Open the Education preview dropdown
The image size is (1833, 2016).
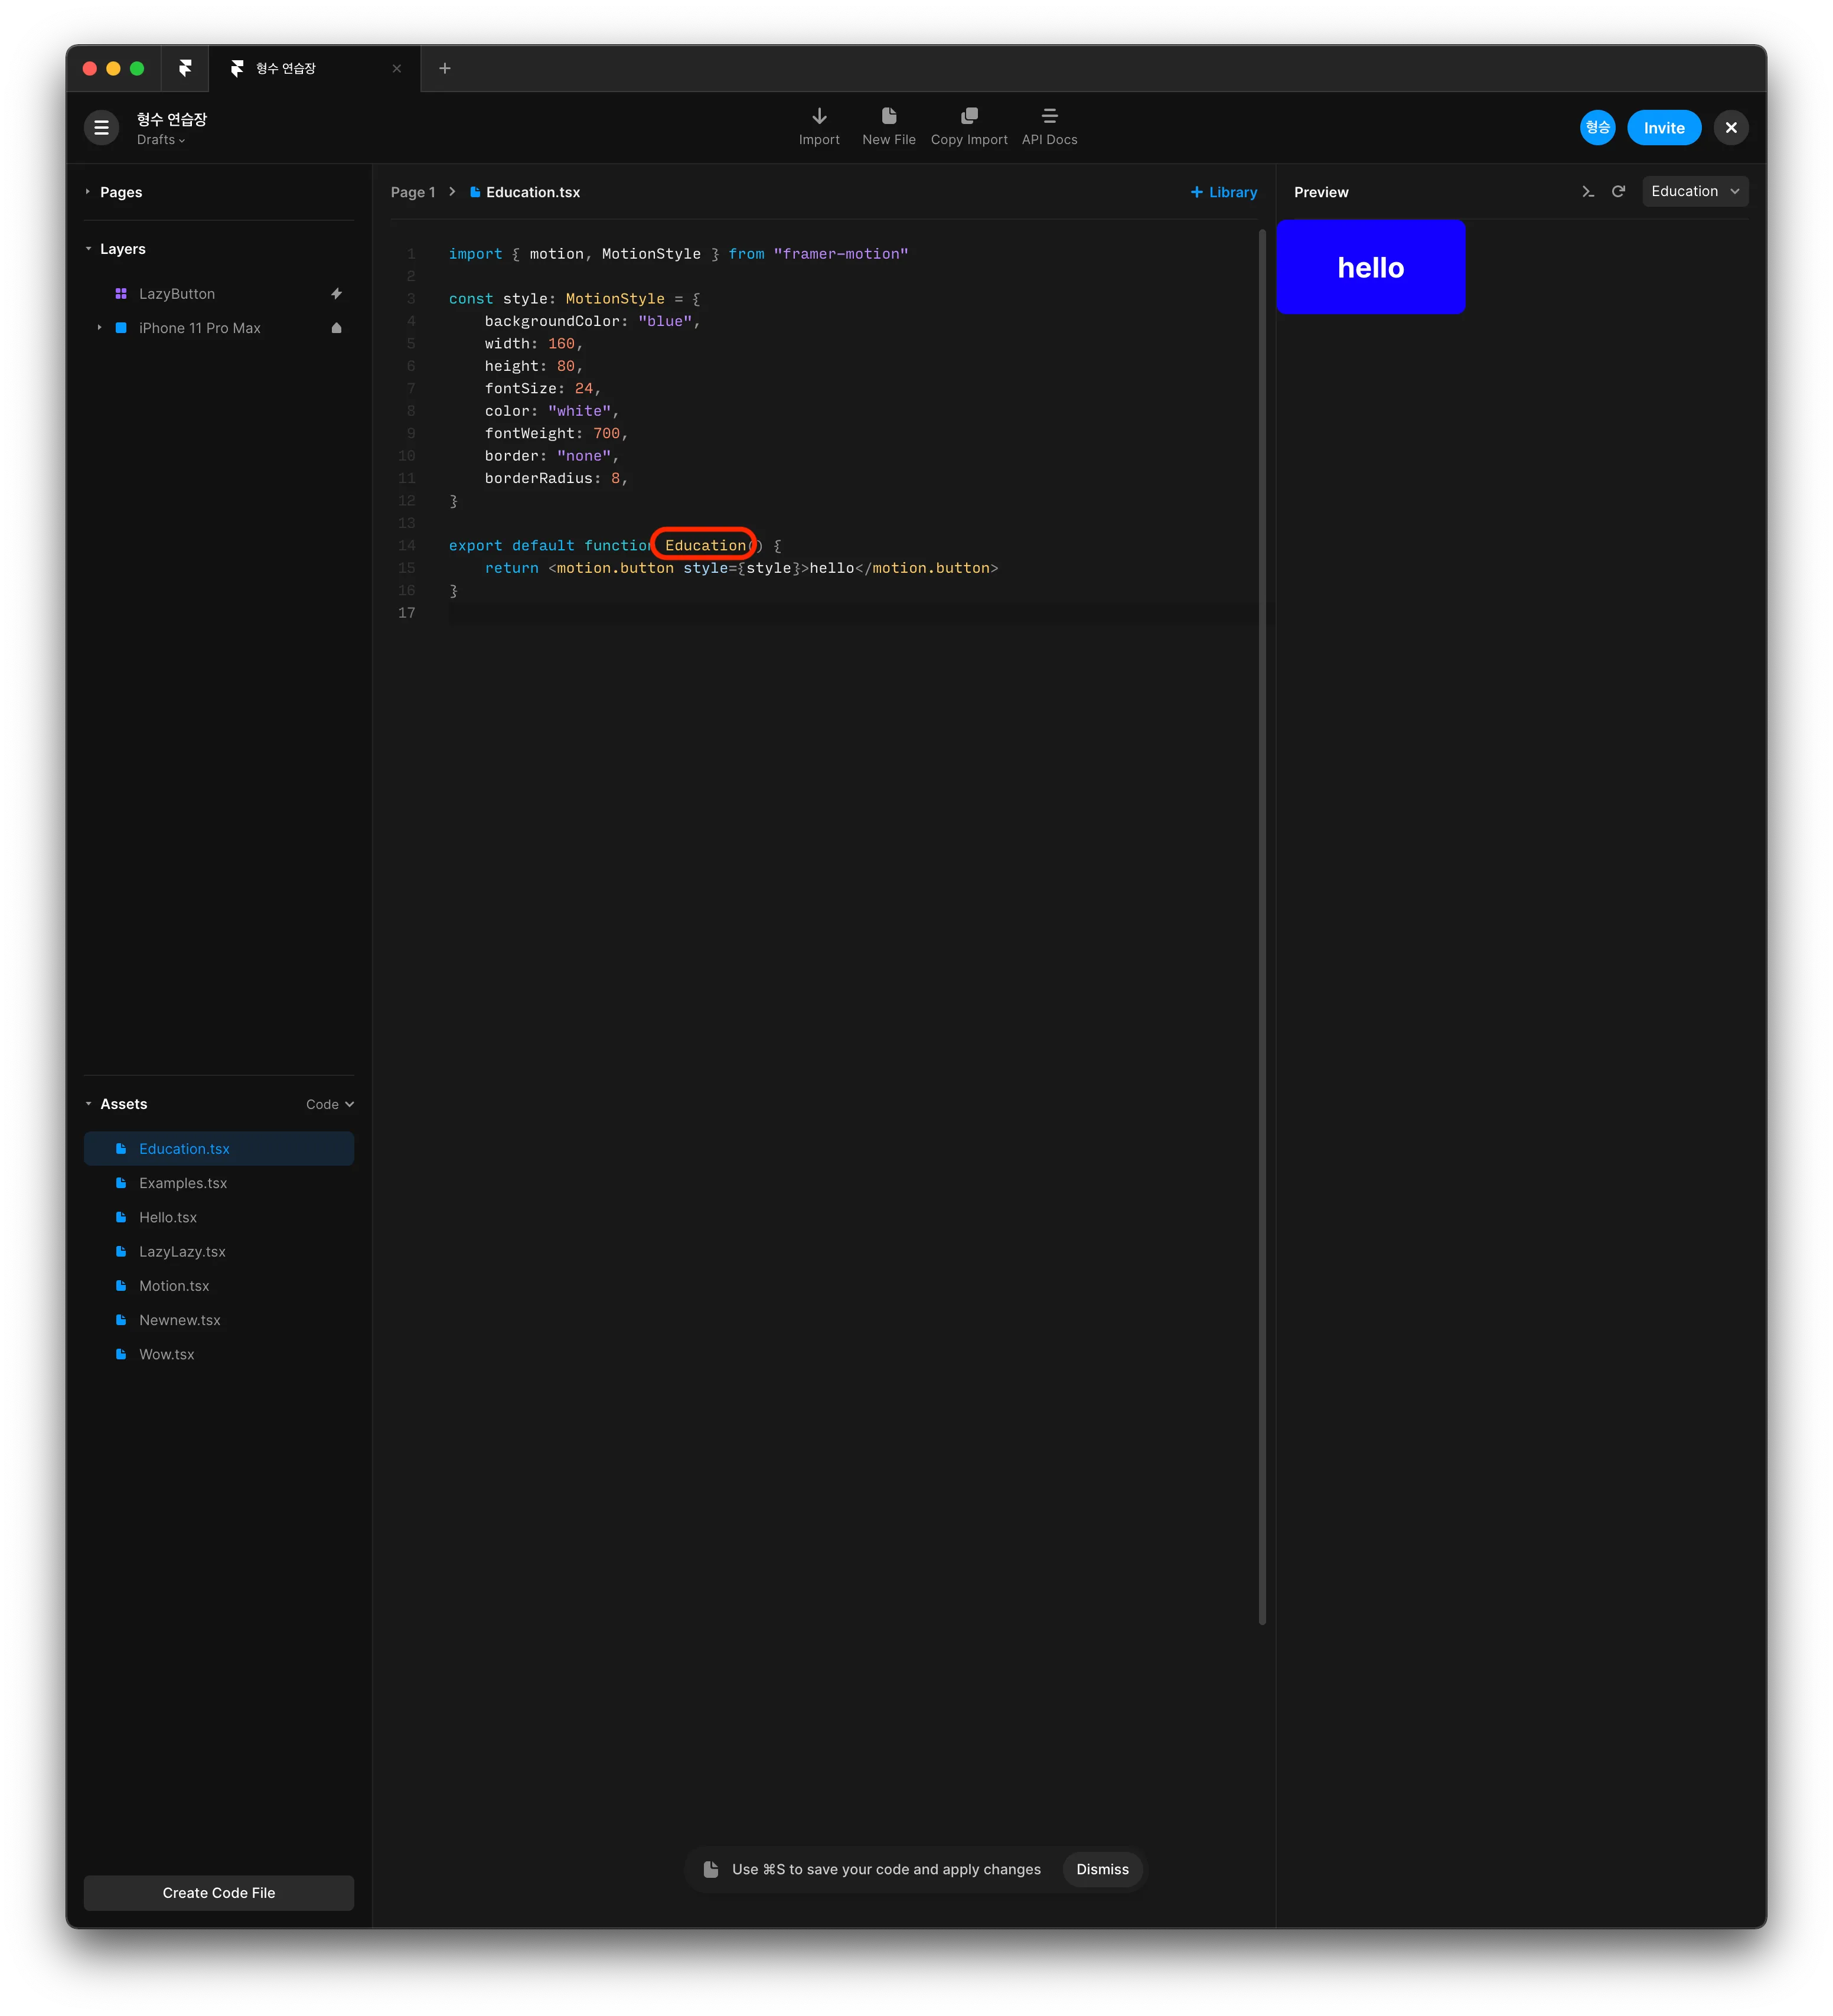click(1695, 191)
